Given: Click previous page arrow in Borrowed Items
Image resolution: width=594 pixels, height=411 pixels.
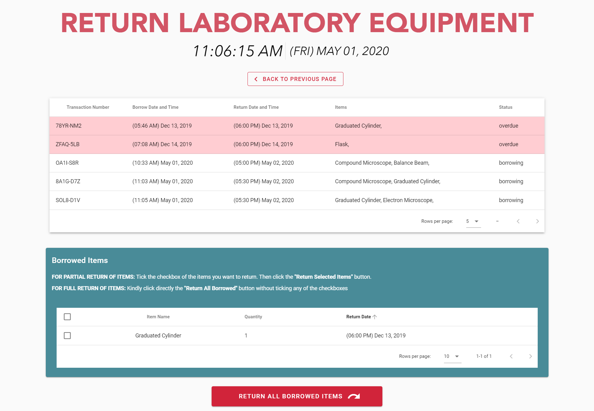Looking at the screenshot, I should (x=511, y=356).
